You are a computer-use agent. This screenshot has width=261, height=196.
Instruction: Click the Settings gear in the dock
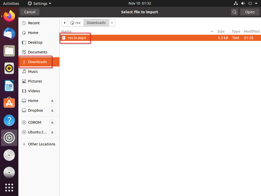pos(9,138)
